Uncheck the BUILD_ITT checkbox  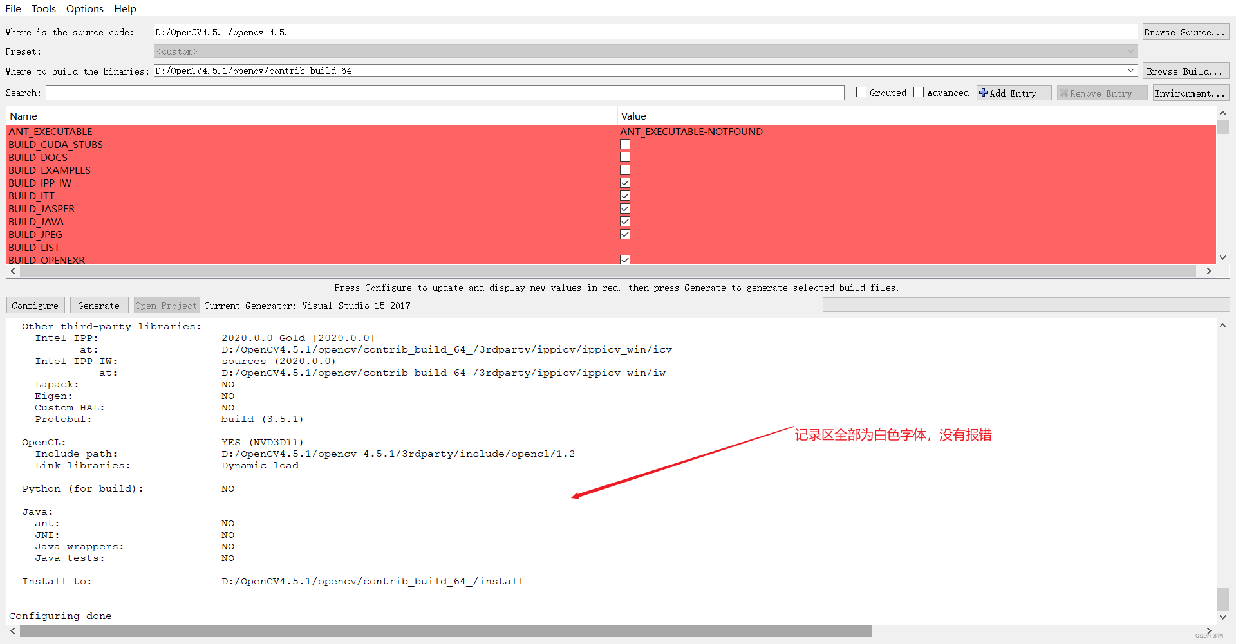click(625, 196)
